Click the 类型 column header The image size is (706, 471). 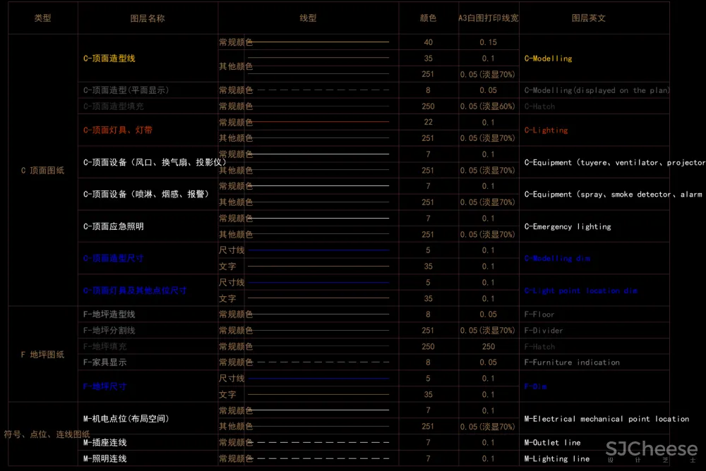click(42, 18)
